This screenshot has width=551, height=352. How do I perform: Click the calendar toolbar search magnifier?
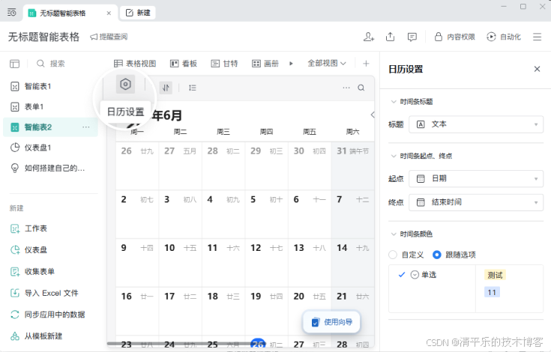pos(361,88)
